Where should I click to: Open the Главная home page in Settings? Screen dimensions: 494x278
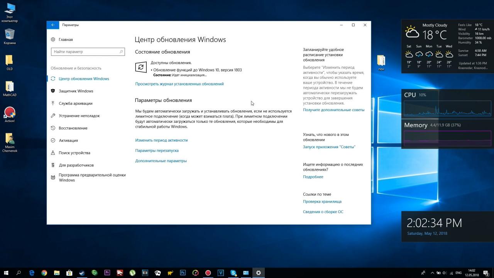62,39
